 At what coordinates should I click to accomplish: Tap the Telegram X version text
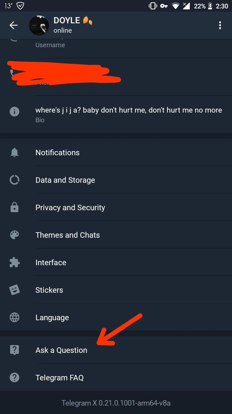click(116, 403)
